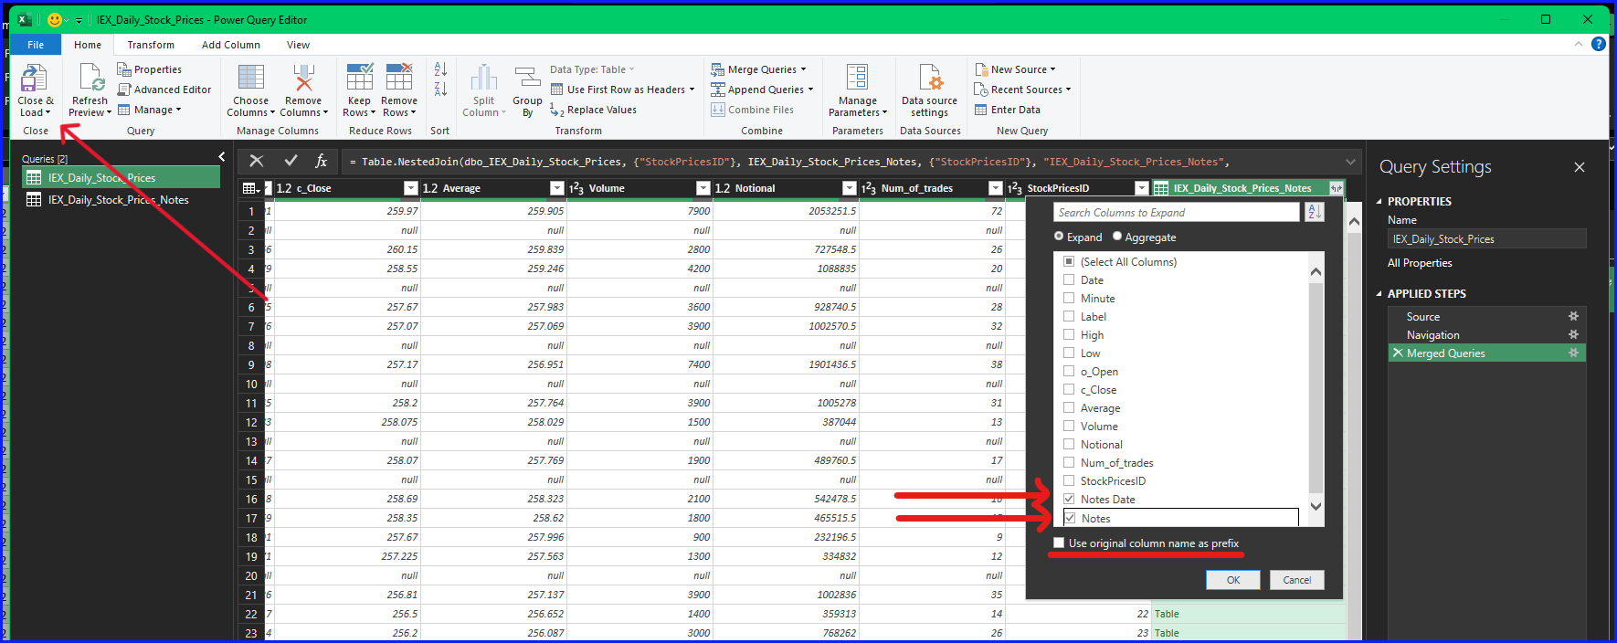
Task: Open the Num_of_trades column filter dropdown
Action: click(996, 188)
